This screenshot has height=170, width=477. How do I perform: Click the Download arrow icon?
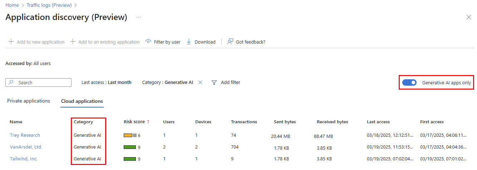tap(189, 42)
